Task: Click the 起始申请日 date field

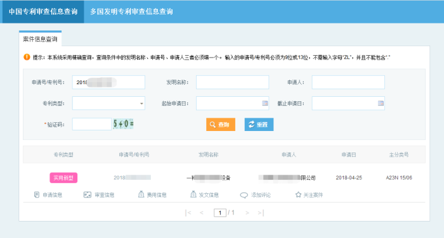Action: 233,103
